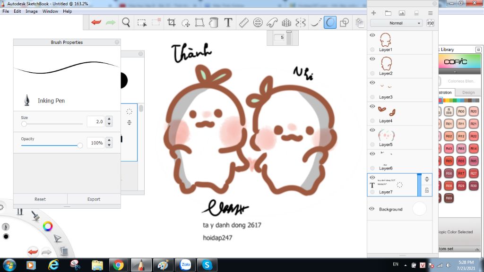Close the Brush Properties panel
The height and width of the screenshot is (272, 484).
point(117,42)
